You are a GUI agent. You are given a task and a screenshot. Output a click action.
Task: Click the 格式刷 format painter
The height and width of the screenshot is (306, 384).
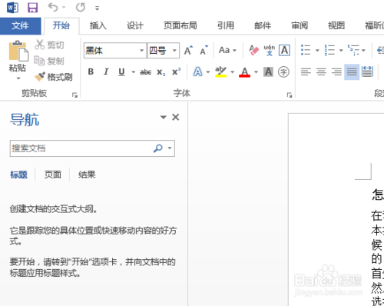(54, 77)
